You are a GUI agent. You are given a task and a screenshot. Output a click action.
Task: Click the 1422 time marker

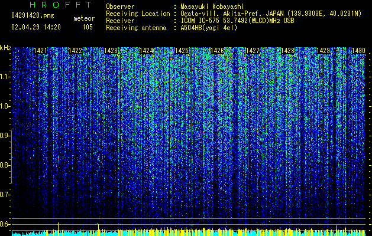tap(76, 51)
